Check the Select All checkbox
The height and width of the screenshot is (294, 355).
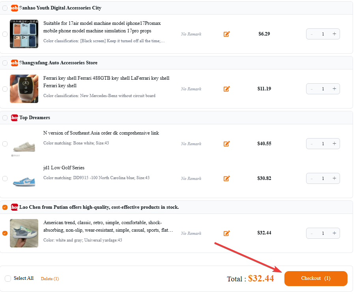pyautogui.click(x=8, y=278)
